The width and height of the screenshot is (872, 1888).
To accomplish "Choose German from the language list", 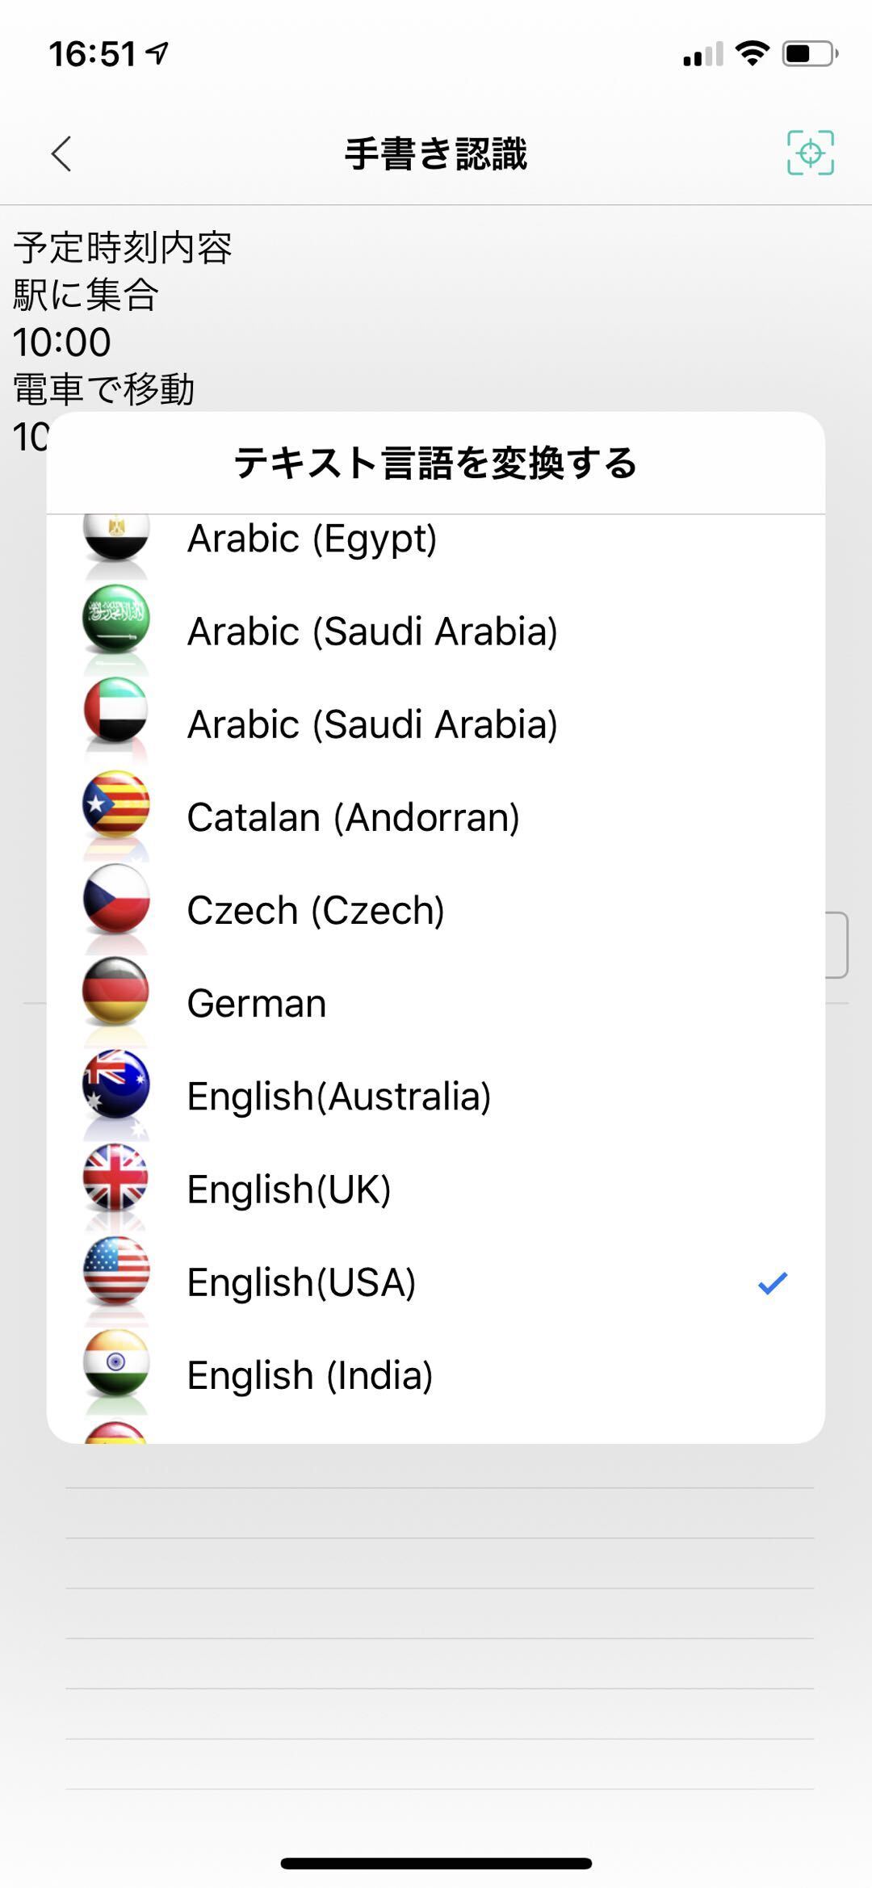I will [x=257, y=1003].
